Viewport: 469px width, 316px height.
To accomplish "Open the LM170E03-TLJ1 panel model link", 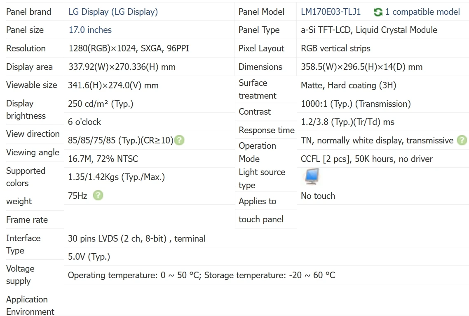I will pyautogui.click(x=331, y=12).
